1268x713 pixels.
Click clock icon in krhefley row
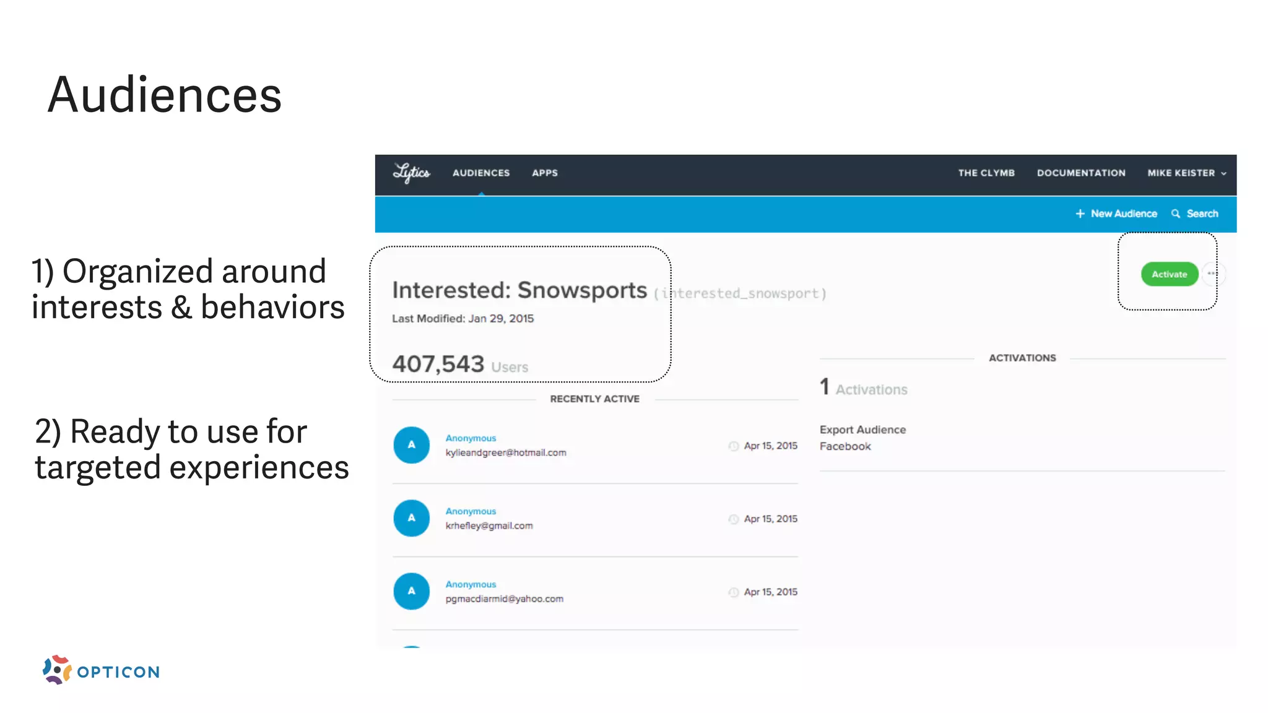(734, 519)
